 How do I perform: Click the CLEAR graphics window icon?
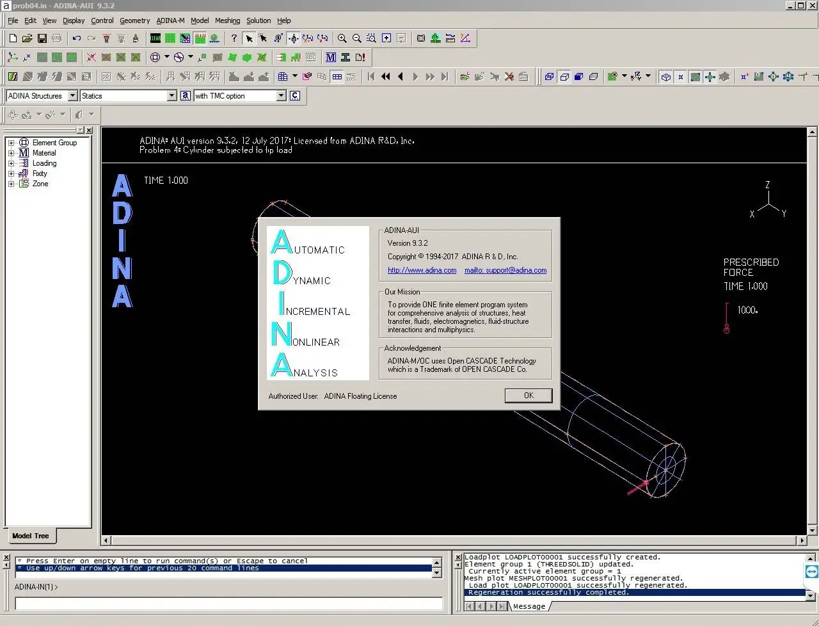coord(155,38)
